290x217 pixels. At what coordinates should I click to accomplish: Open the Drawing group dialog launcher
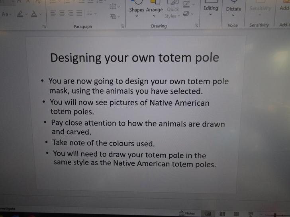tap(196, 25)
